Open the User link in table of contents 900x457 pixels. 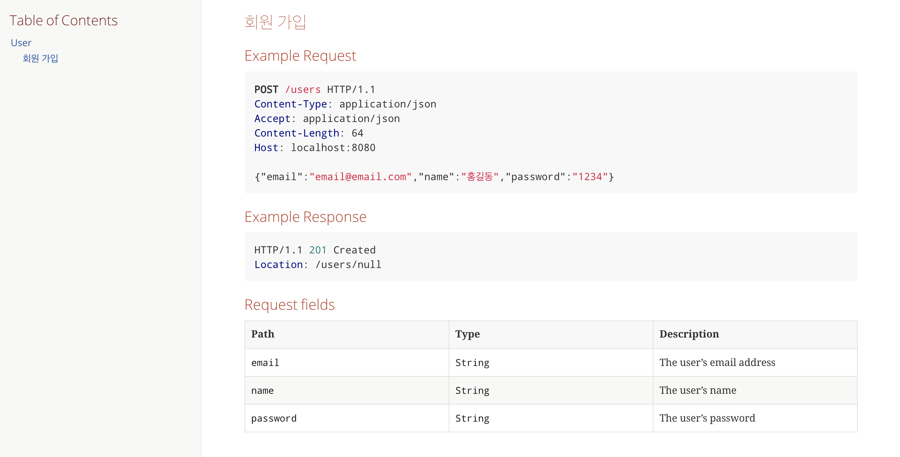click(21, 43)
